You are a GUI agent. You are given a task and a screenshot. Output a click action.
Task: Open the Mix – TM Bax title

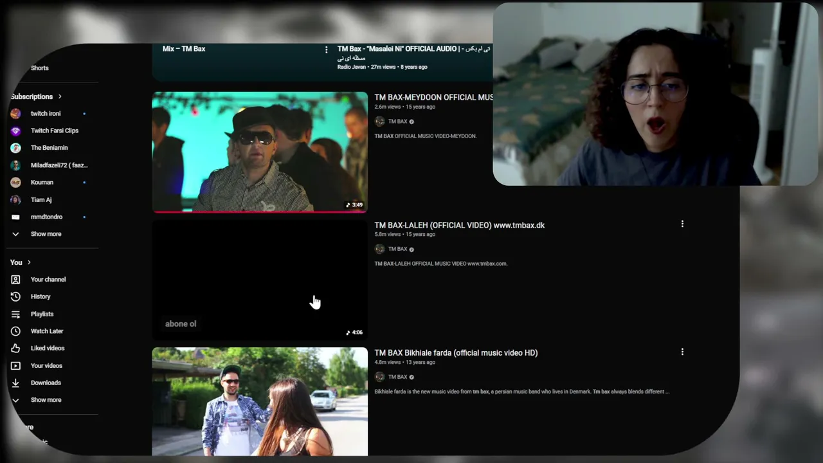point(184,49)
